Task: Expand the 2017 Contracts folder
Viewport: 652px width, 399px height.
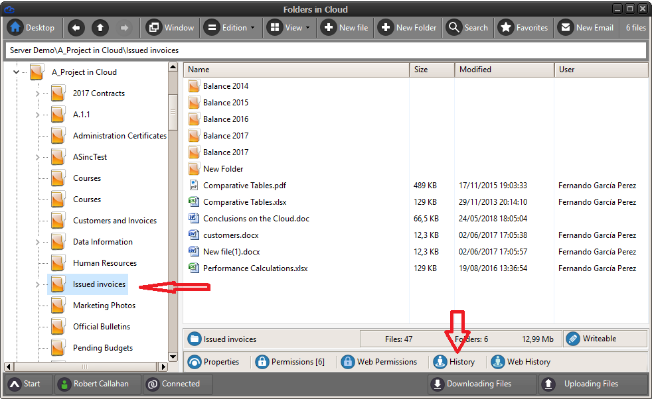Action: (37, 93)
